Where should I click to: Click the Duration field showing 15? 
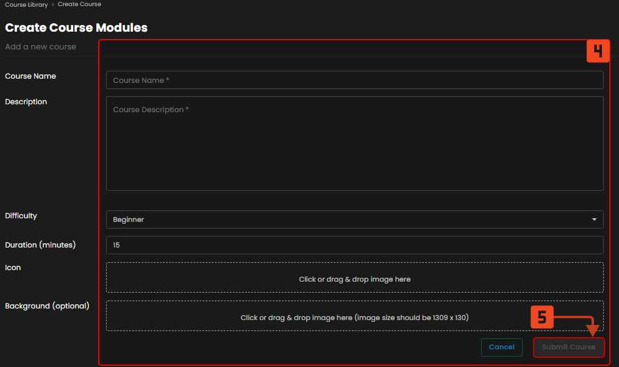[x=354, y=245]
